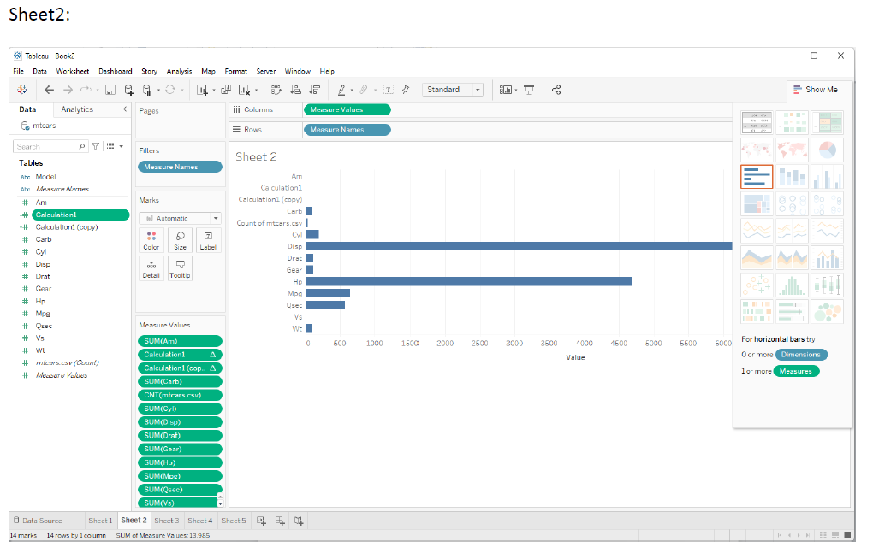Click the New Story tab icon
This screenshot has height=553, width=873.
click(x=299, y=521)
